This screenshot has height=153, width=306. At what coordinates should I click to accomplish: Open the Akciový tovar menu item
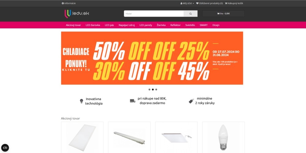coord(73,25)
